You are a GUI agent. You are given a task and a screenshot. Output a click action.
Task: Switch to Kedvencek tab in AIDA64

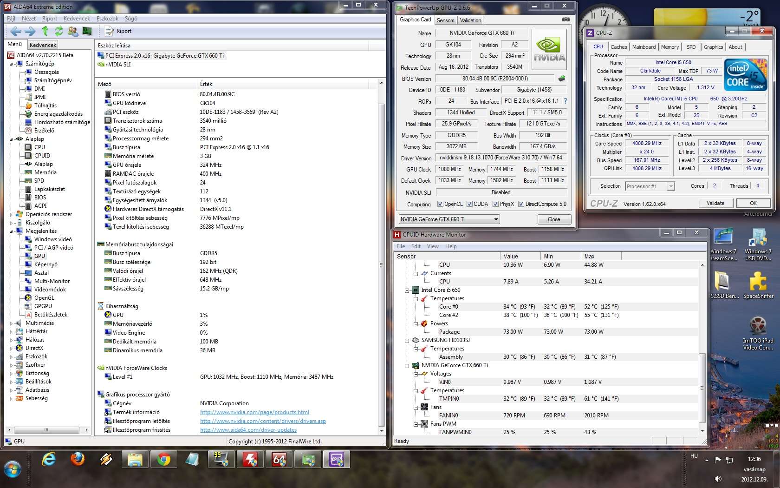[x=43, y=45]
